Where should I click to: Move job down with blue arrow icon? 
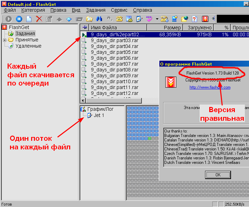click(x=69, y=19)
